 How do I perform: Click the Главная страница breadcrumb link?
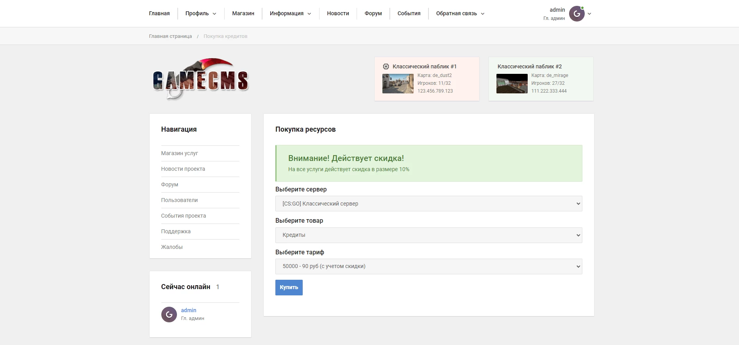coord(170,36)
